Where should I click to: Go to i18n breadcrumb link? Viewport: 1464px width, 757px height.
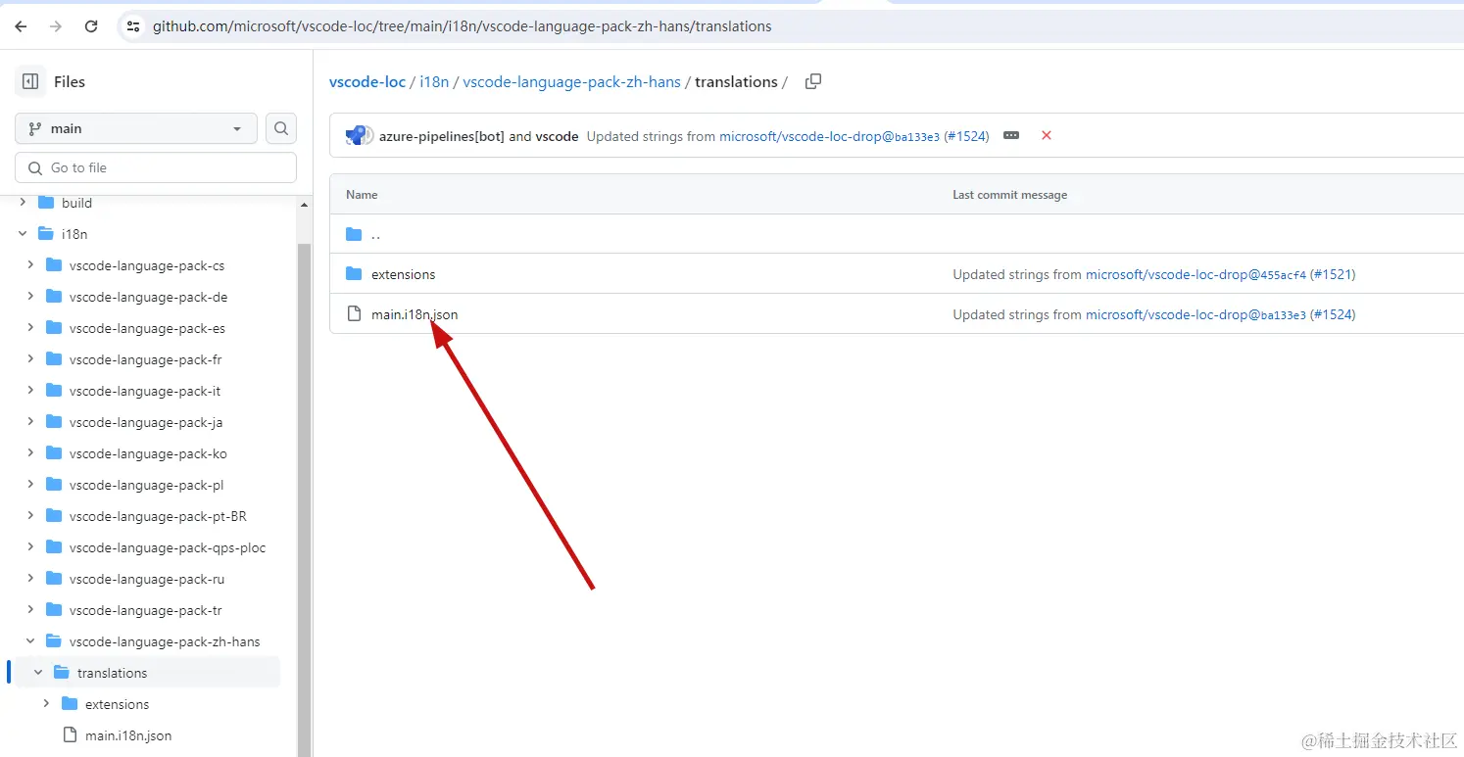(434, 81)
